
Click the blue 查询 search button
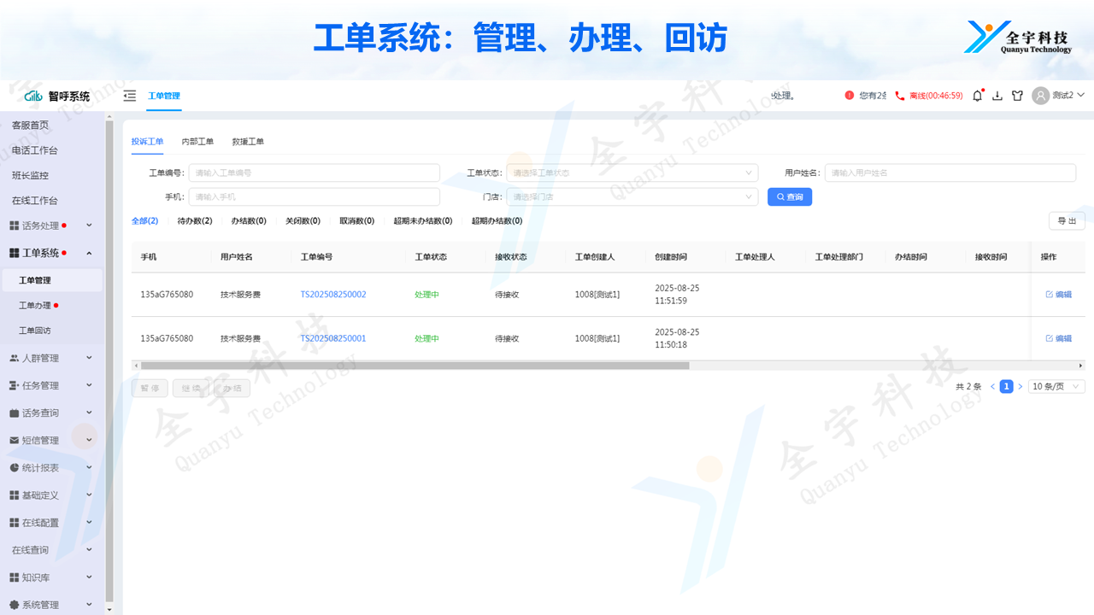click(790, 196)
